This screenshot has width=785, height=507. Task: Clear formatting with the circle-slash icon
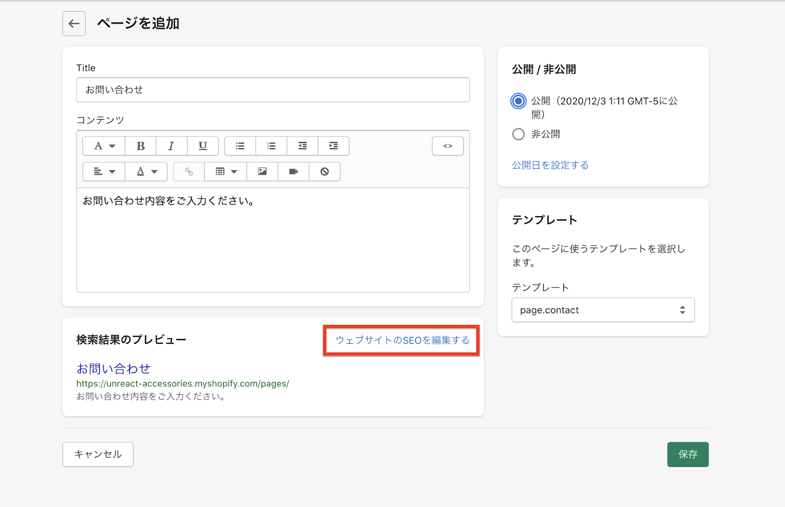pos(324,172)
